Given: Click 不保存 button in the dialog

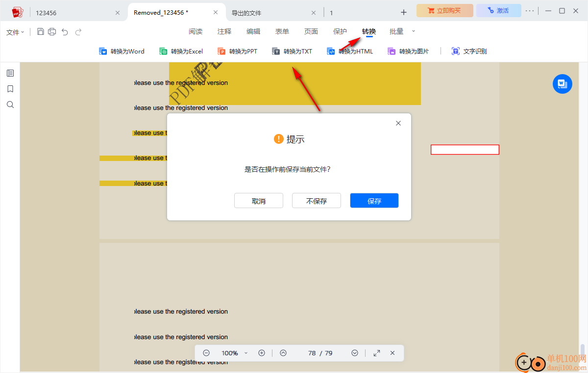Looking at the screenshot, I should coord(317,201).
